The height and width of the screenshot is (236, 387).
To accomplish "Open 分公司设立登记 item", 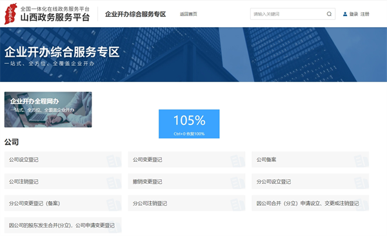I will pos(310,181).
